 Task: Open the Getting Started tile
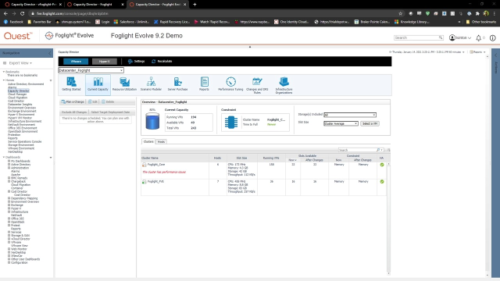(71, 84)
